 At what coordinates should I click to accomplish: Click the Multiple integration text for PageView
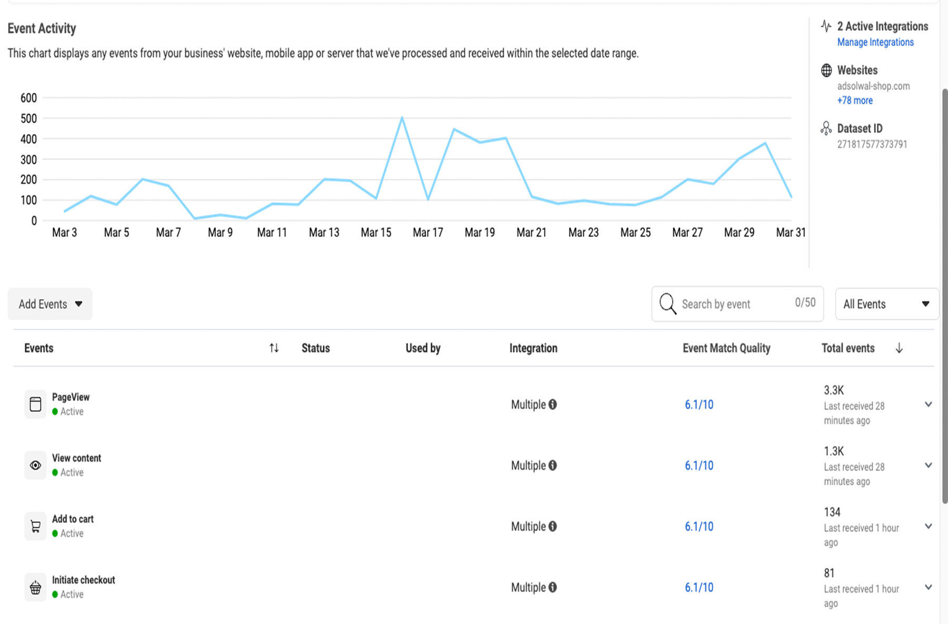pos(528,404)
